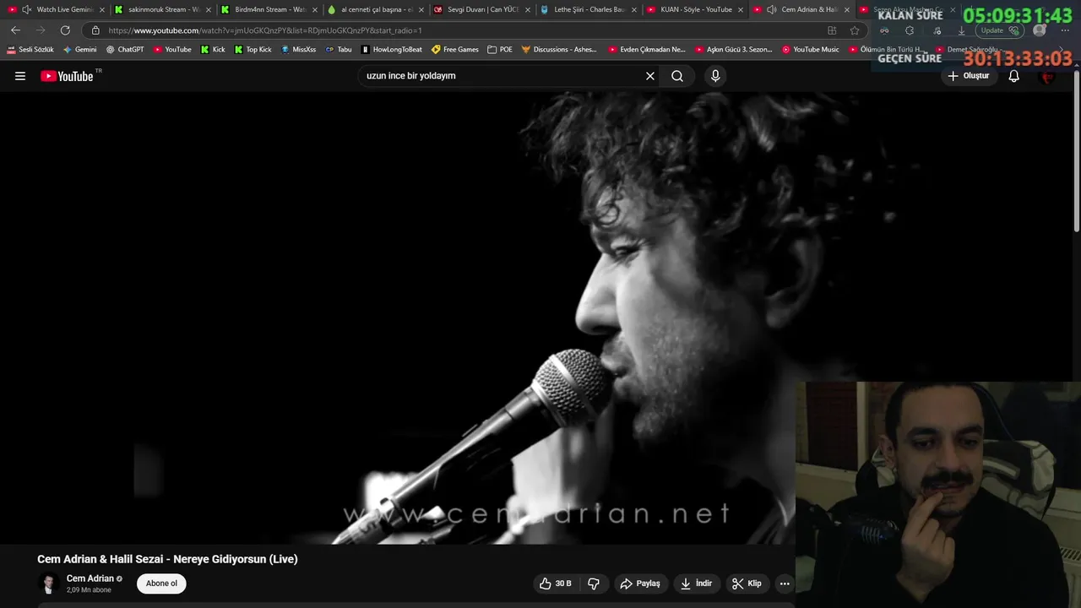Open the Discussions - Ashes bookmark
Viewport: 1081px width, 608px height.
(x=559, y=50)
